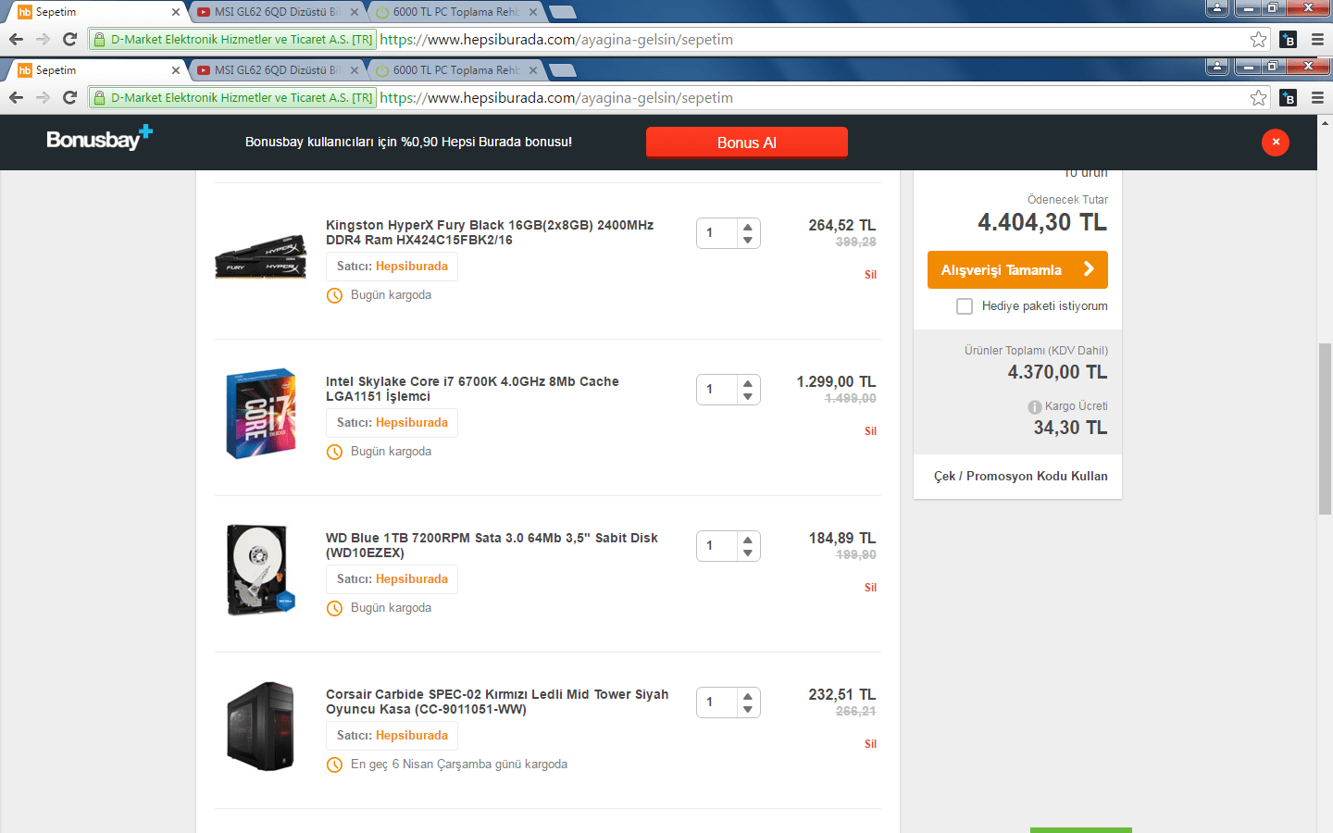Click the clock icon in the Kingston HyperX row

tap(335, 295)
